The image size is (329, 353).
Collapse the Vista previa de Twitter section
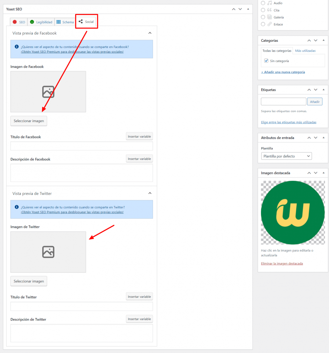pos(150,193)
